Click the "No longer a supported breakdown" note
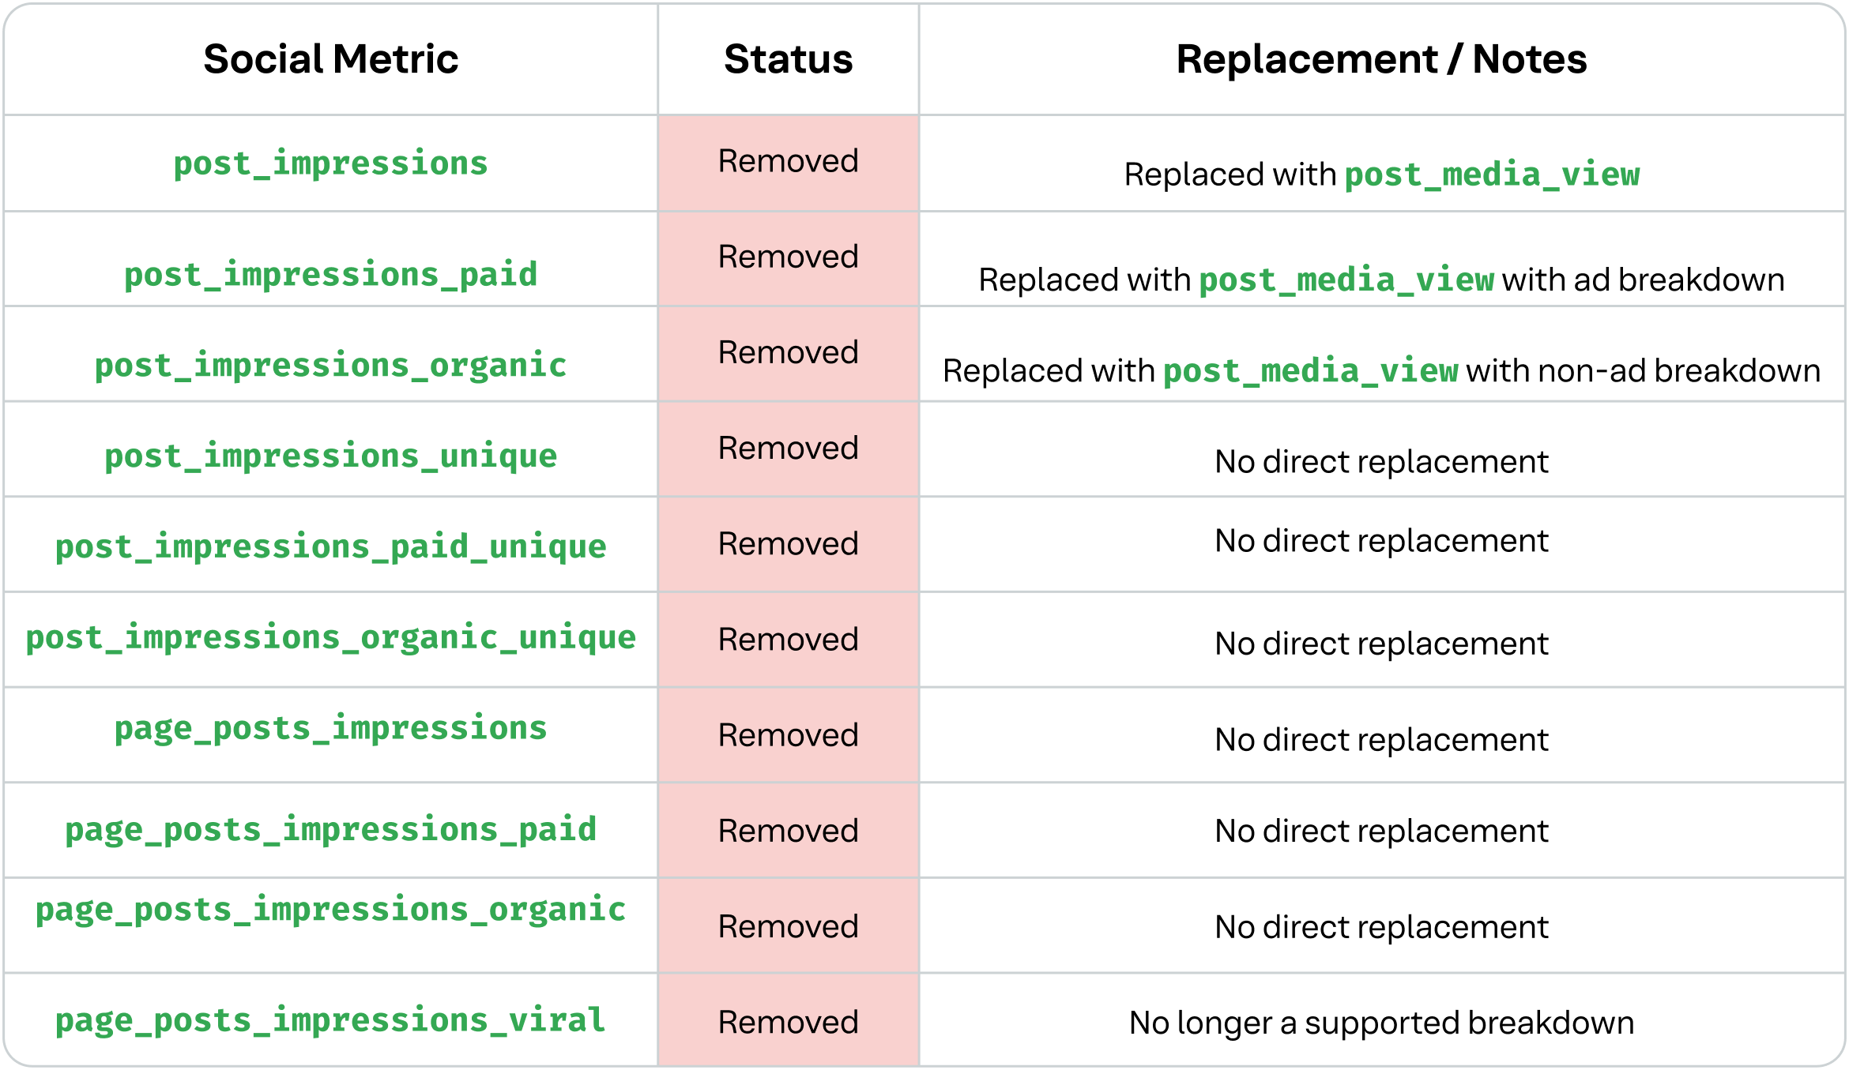The width and height of the screenshot is (1849, 1070). [1381, 1023]
